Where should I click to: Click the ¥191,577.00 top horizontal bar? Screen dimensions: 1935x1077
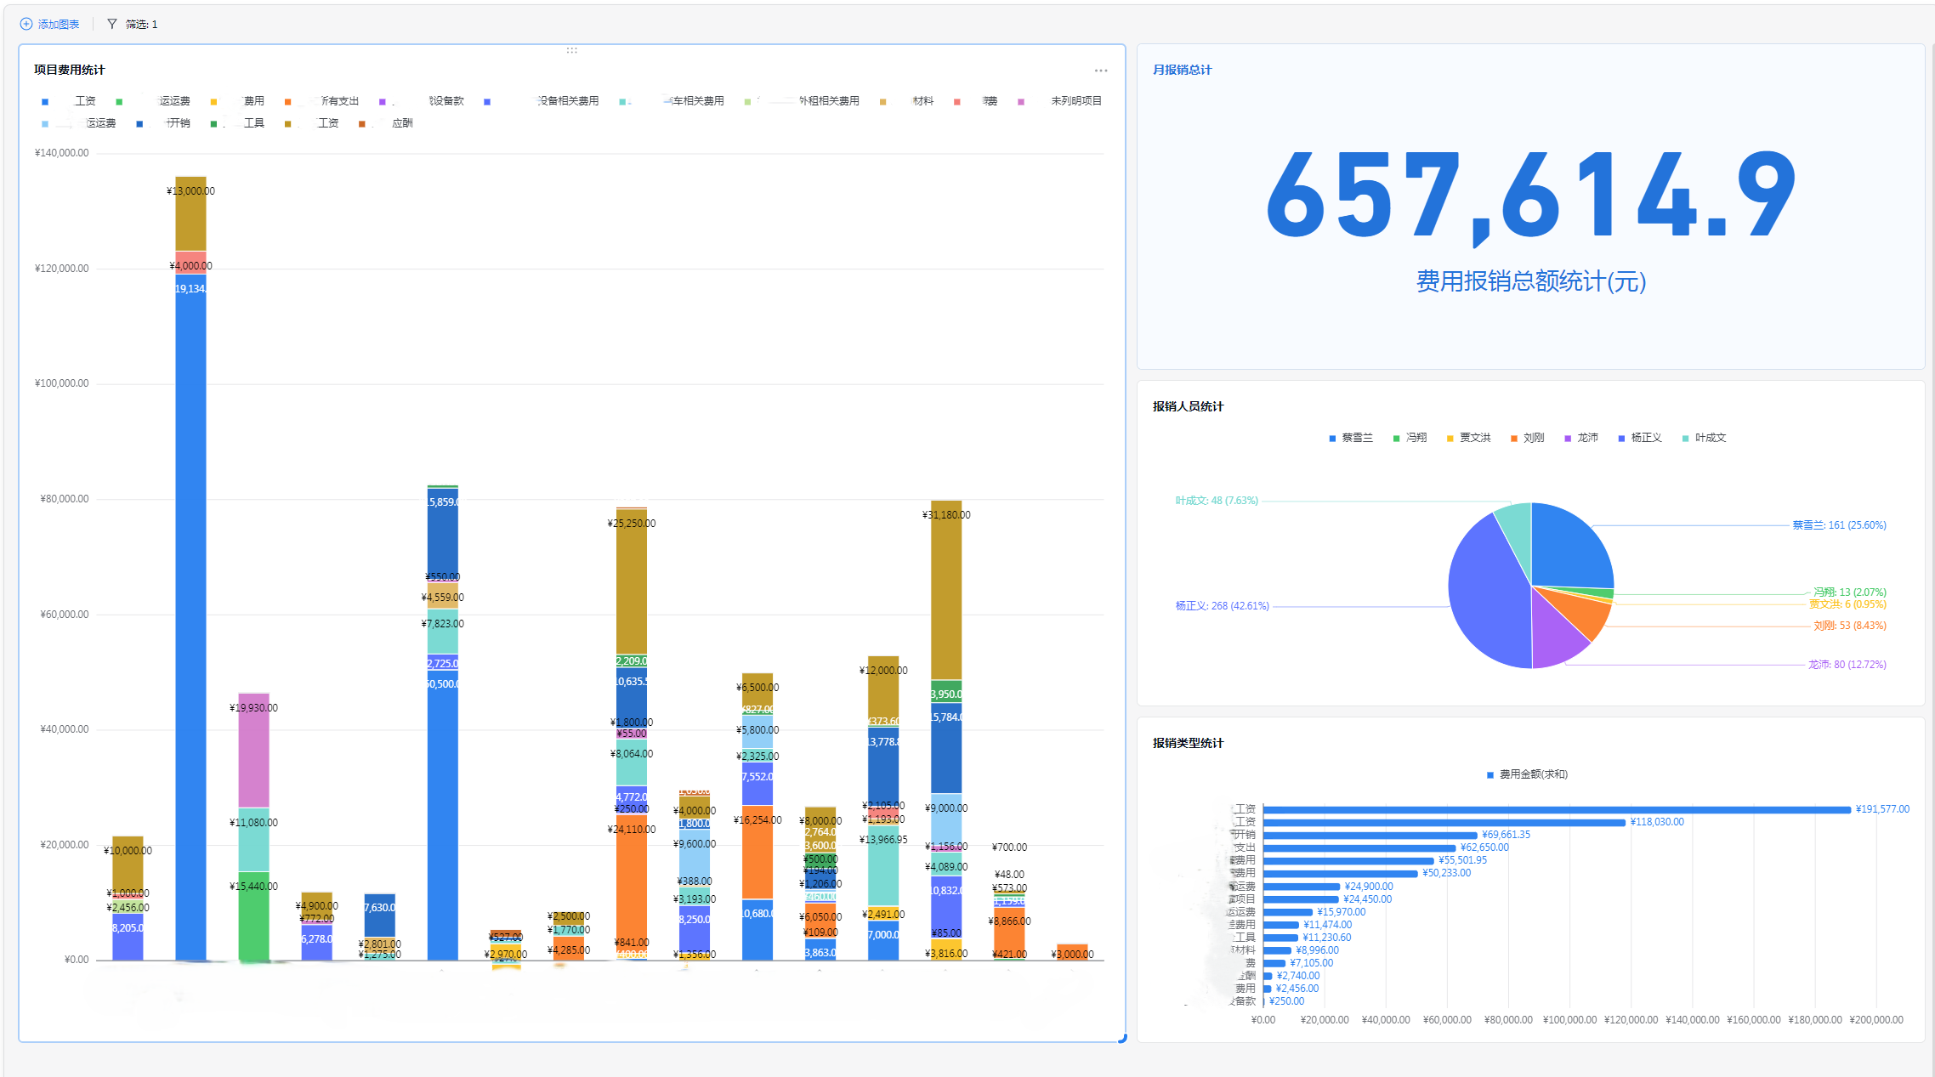pos(1556,809)
